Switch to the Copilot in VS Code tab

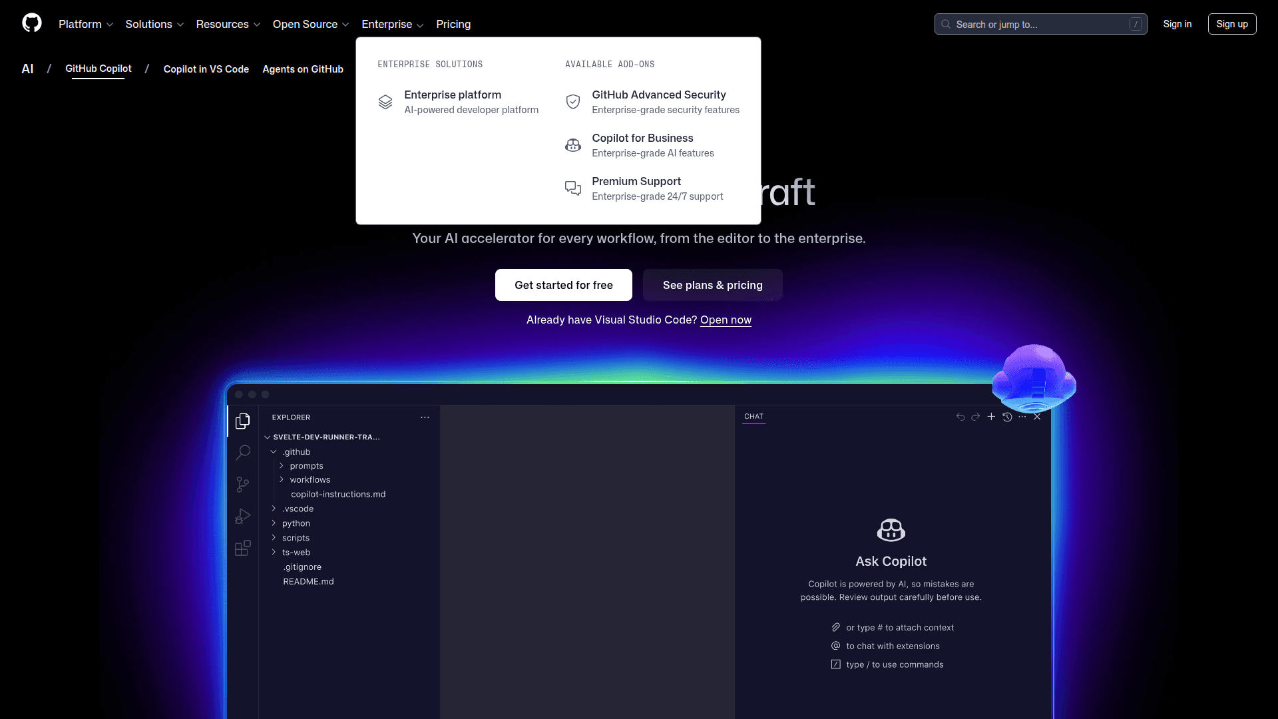(x=206, y=69)
